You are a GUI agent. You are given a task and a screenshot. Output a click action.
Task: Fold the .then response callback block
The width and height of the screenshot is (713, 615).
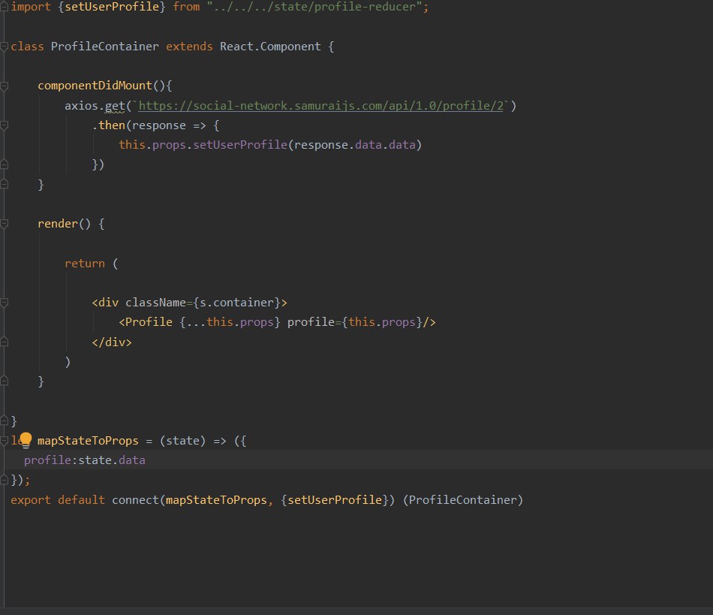click(4, 125)
